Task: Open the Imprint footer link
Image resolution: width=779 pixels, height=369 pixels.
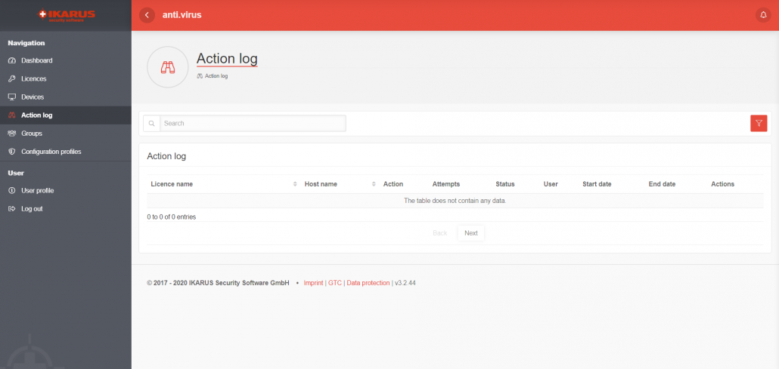Action: [313, 283]
